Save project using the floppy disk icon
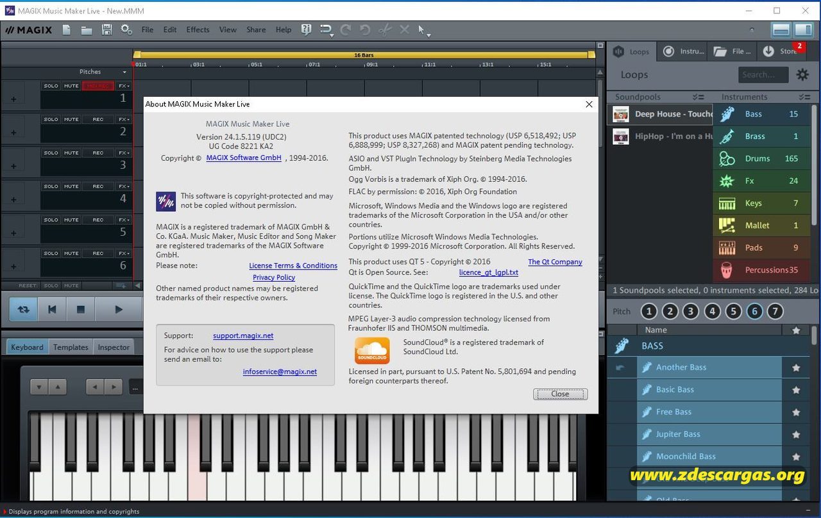Image resolution: width=821 pixels, height=518 pixels. point(106,29)
